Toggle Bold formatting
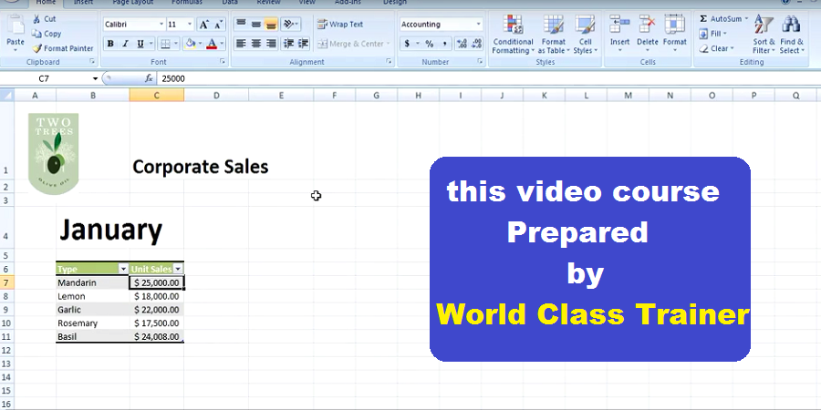The image size is (821, 410). pos(110,44)
